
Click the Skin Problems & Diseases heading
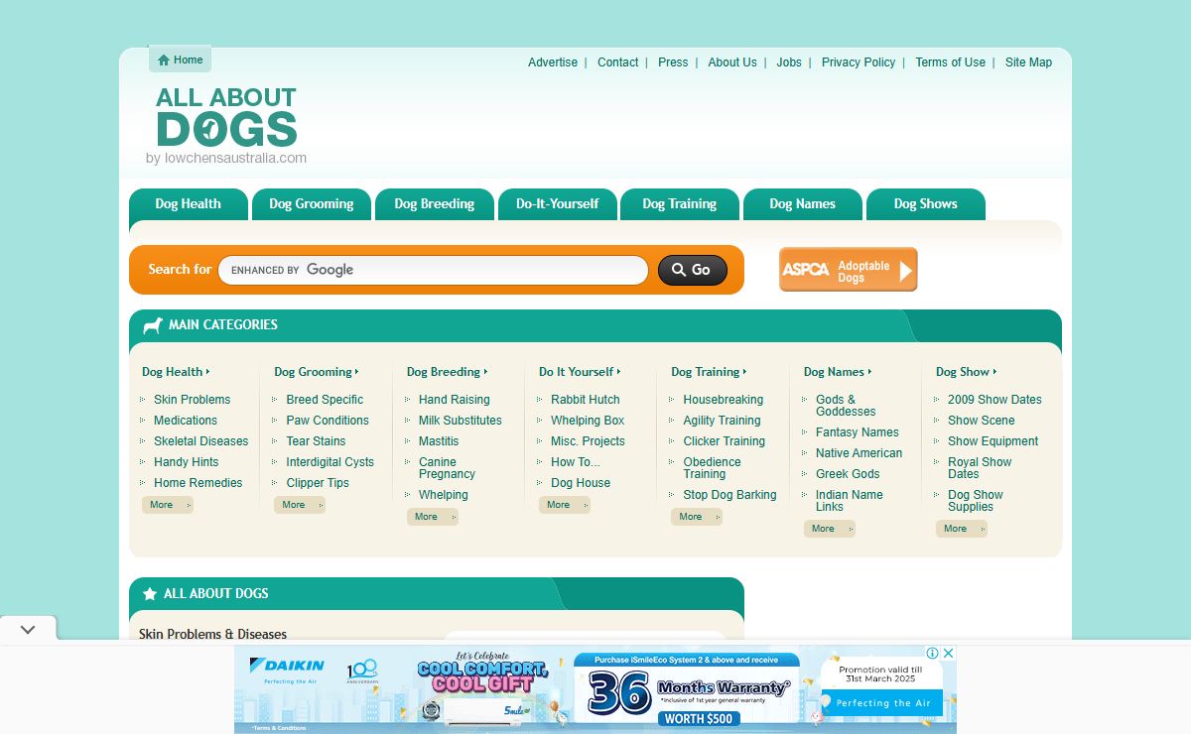(212, 634)
